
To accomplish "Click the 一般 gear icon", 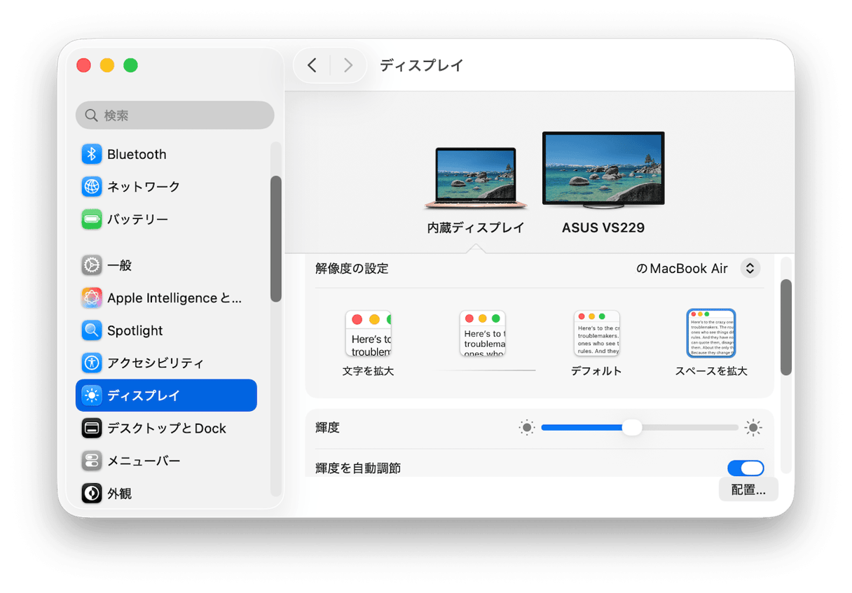I will click(92, 265).
